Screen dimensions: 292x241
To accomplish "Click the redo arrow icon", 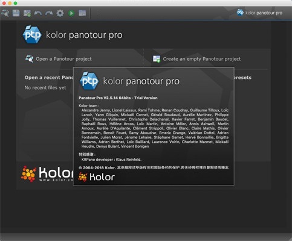I will [49, 13].
